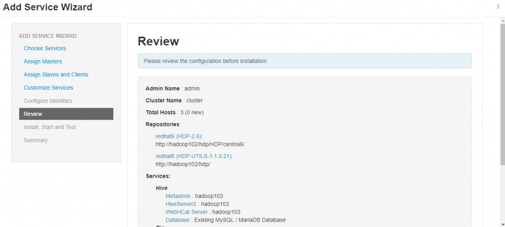Click the vertical scrollbar thumb

coord(503,95)
